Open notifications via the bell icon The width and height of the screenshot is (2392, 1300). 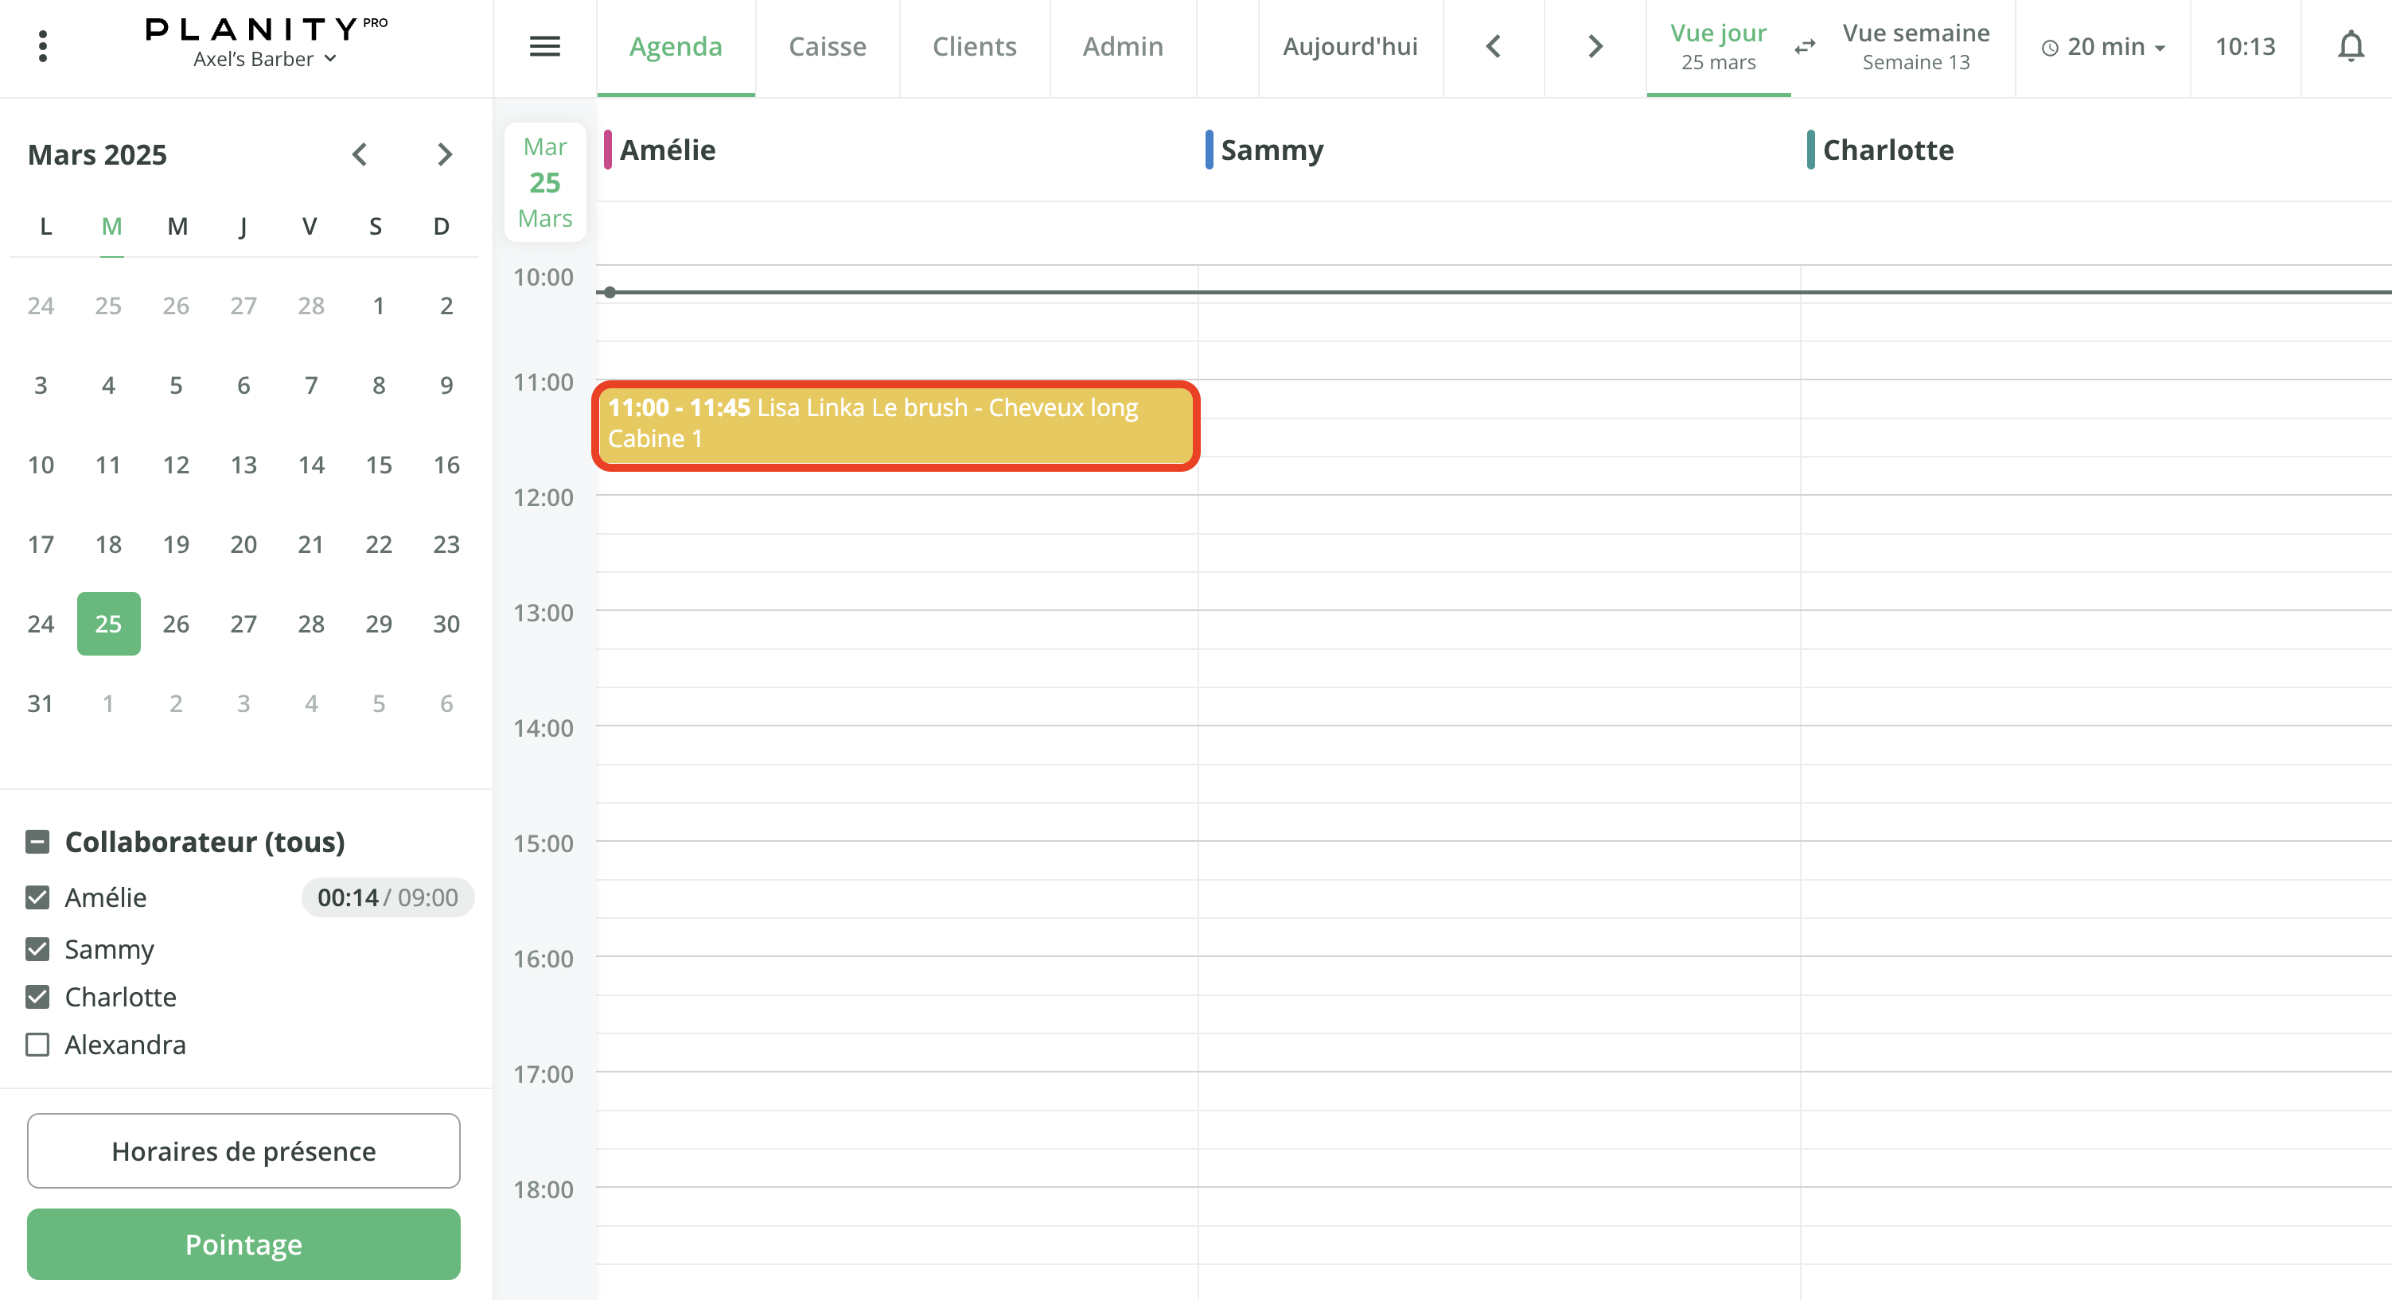click(x=2350, y=45)
